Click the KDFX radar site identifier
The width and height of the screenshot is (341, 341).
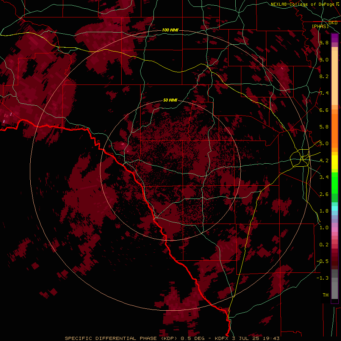tap(222, 338)
